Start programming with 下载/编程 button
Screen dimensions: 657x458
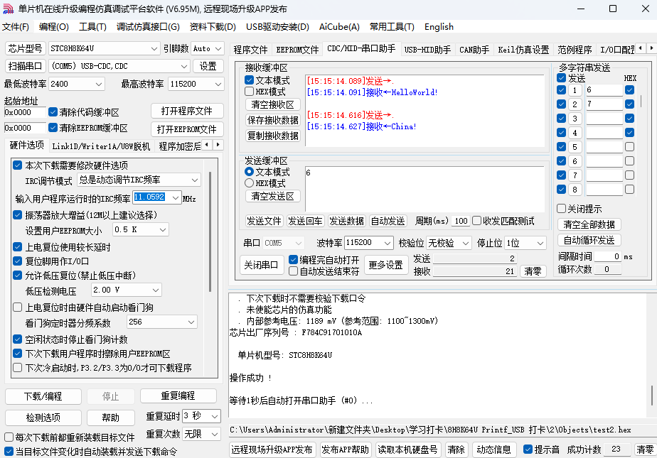[x=43, y=396]
